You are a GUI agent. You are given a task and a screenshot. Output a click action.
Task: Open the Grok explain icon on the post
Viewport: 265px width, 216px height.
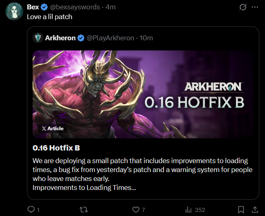coord(243,7)
